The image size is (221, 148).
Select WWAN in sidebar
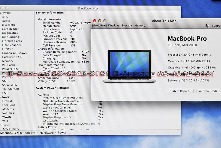click(7, 117)
